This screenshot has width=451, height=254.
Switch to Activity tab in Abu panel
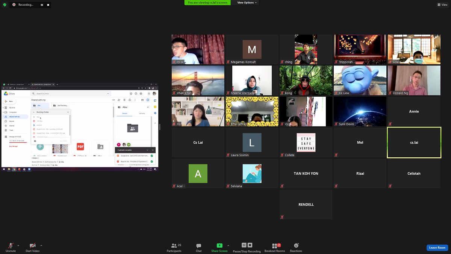[x=142, y=113]
